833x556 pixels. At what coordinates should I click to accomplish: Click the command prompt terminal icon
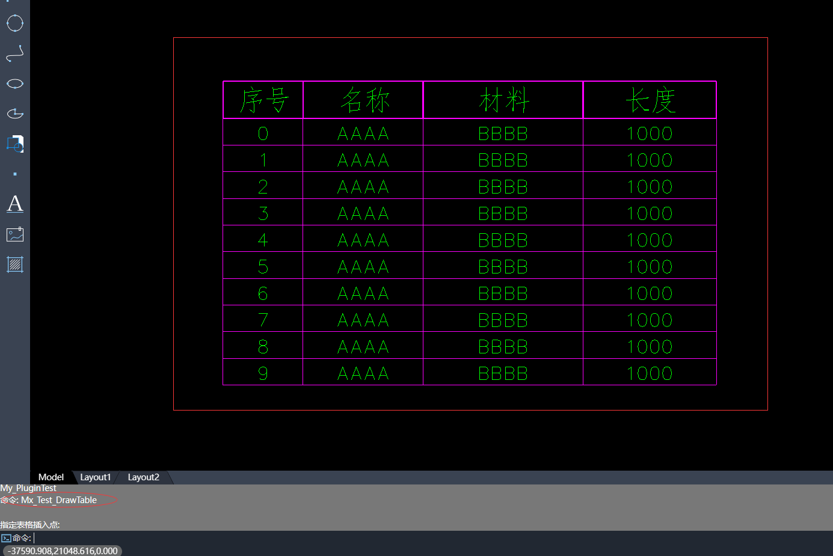6,538
